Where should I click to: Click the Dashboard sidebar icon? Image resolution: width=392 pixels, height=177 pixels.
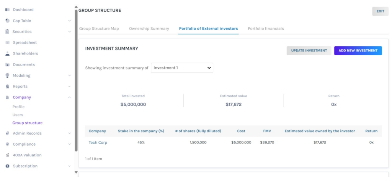click(x=8, y=10)
